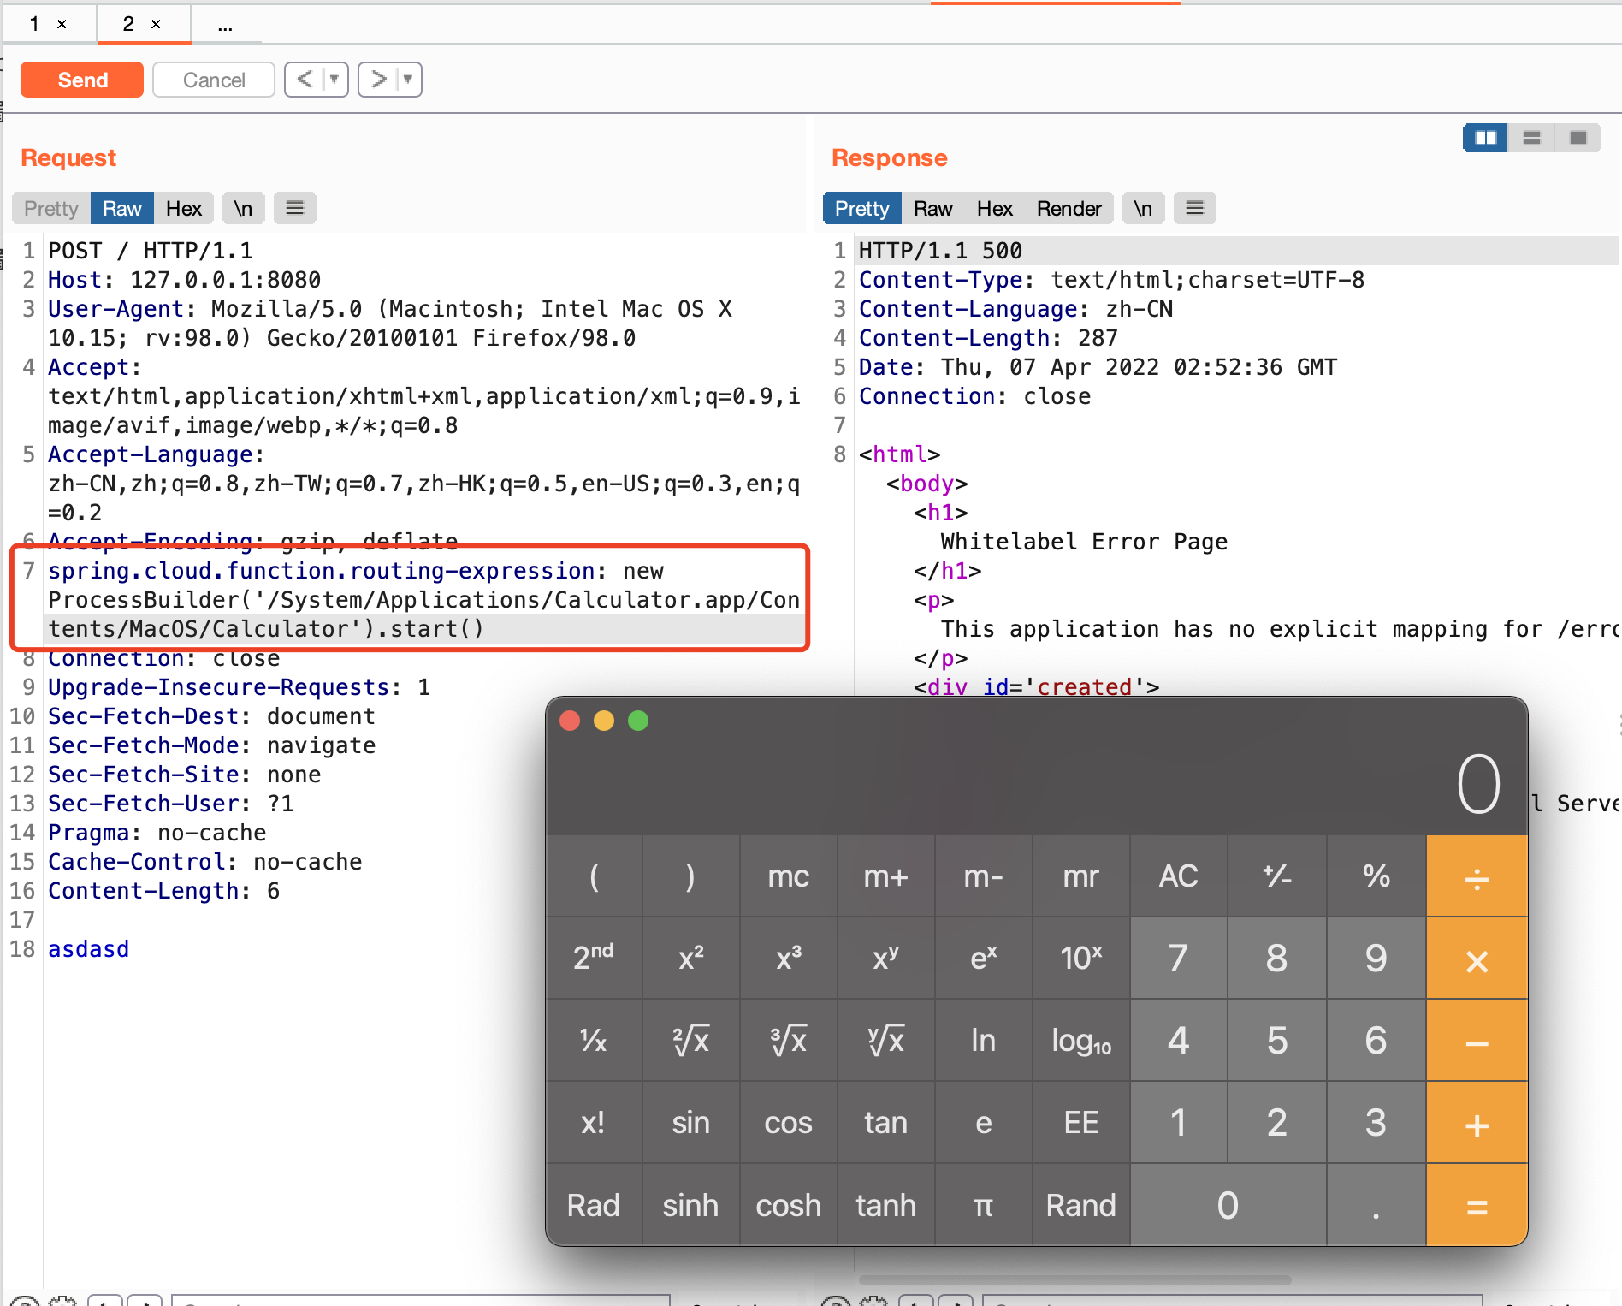1622x1306 pixels.
Task: Click the decimal point key in Calculator
Action: click(x=1376, y=1204)
